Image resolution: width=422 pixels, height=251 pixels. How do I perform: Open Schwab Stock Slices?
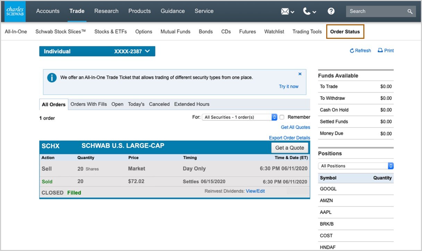[61, 32]
